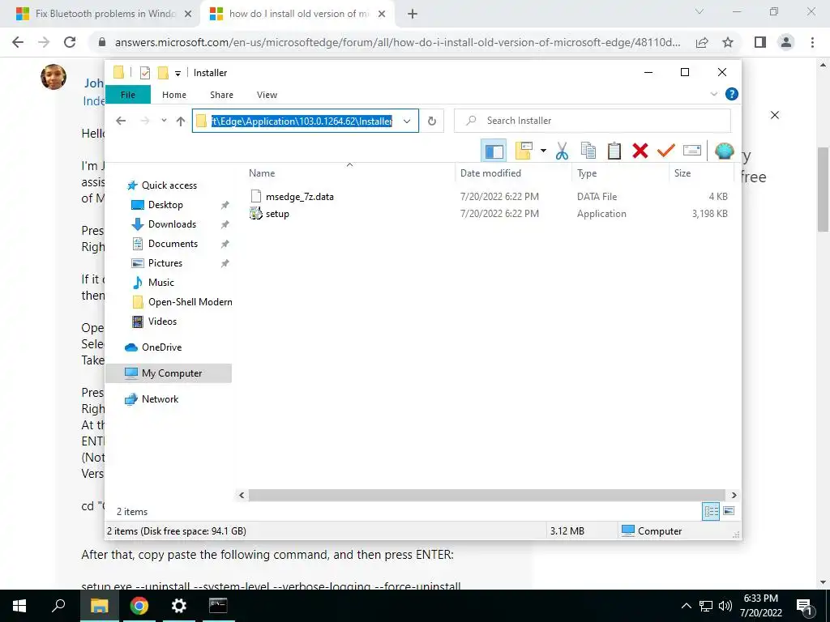Screen dimensions: 830x622
Task: Sort by Date modified column header
Action: 490,173
